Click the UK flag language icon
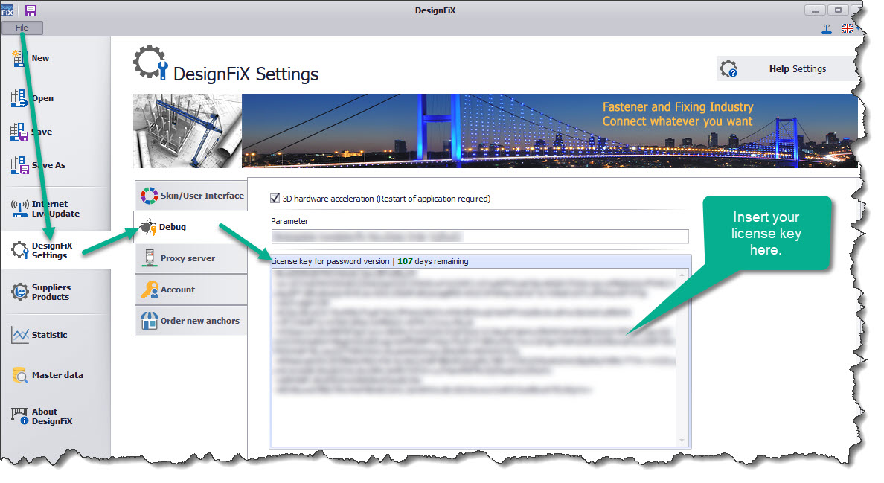 click(x=847, y=28)
